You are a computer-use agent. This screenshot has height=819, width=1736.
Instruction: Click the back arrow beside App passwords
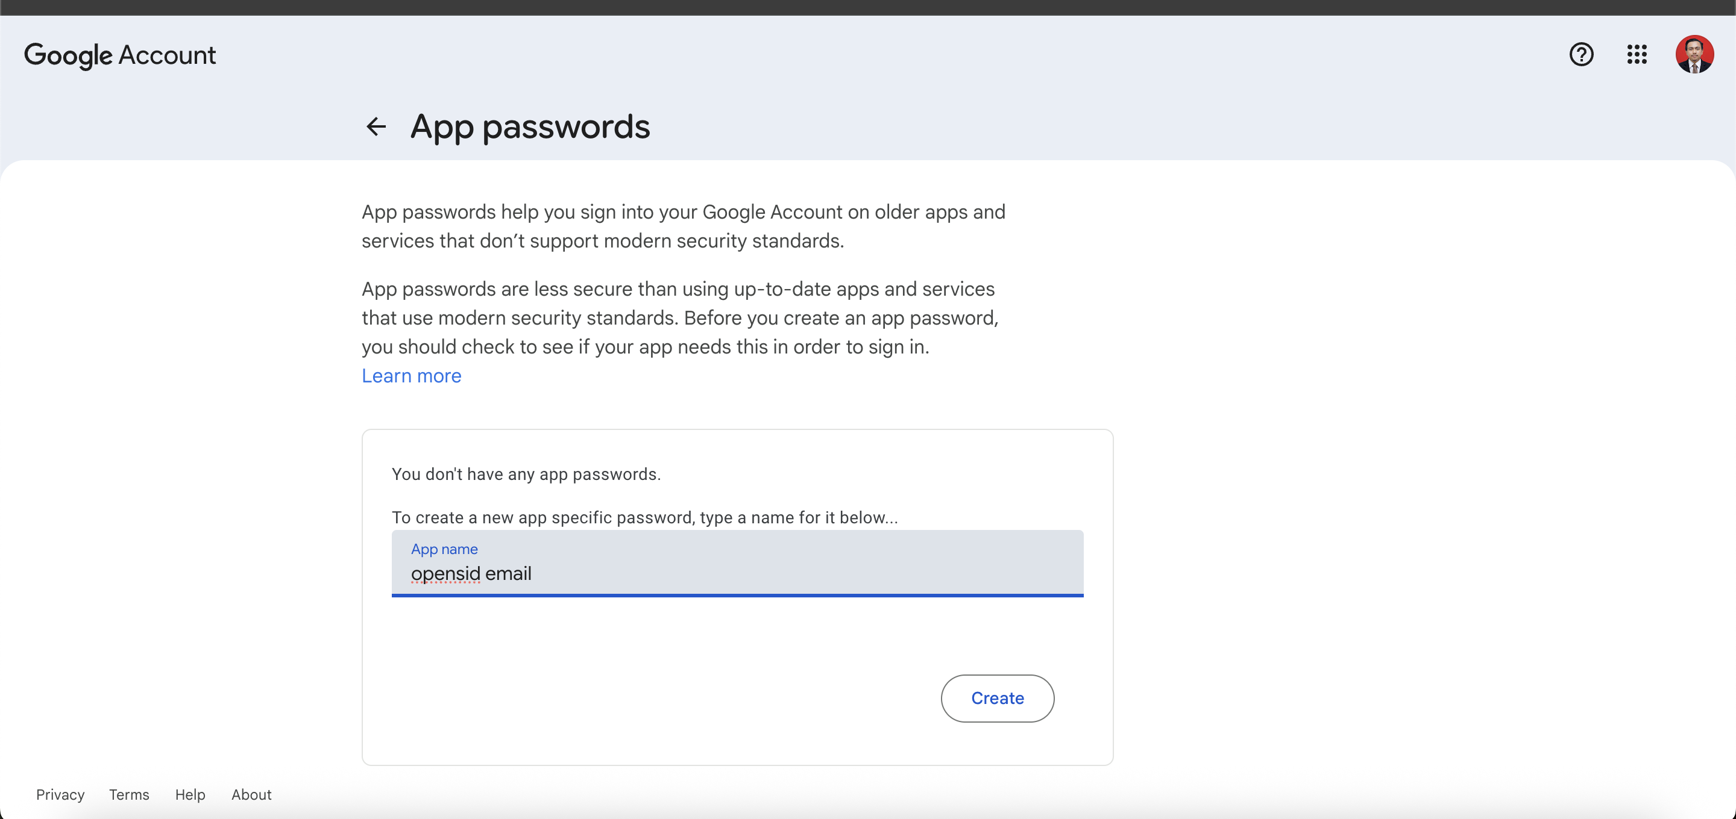376,126
